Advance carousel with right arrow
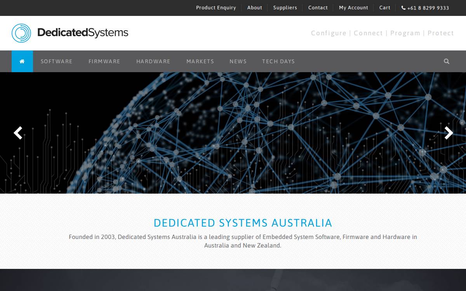Screen dimensions: 466x291 449,133
